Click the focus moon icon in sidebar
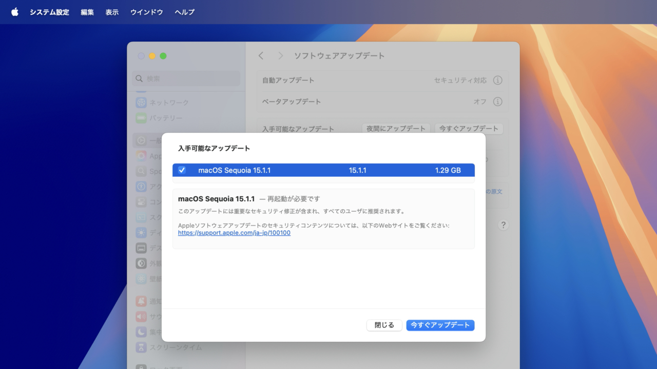Image resolution: width=657 pixels, height=369 pixels. (141, 332)
